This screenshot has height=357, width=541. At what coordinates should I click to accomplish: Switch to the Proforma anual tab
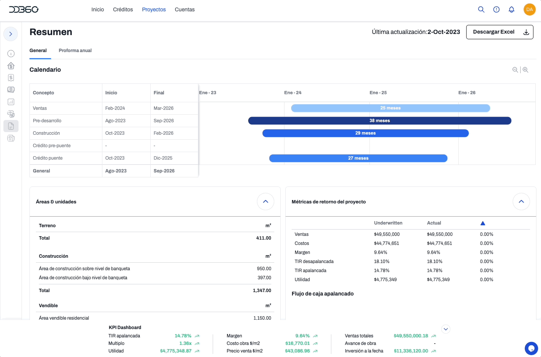pyautogui.click(x=75, y=51)
